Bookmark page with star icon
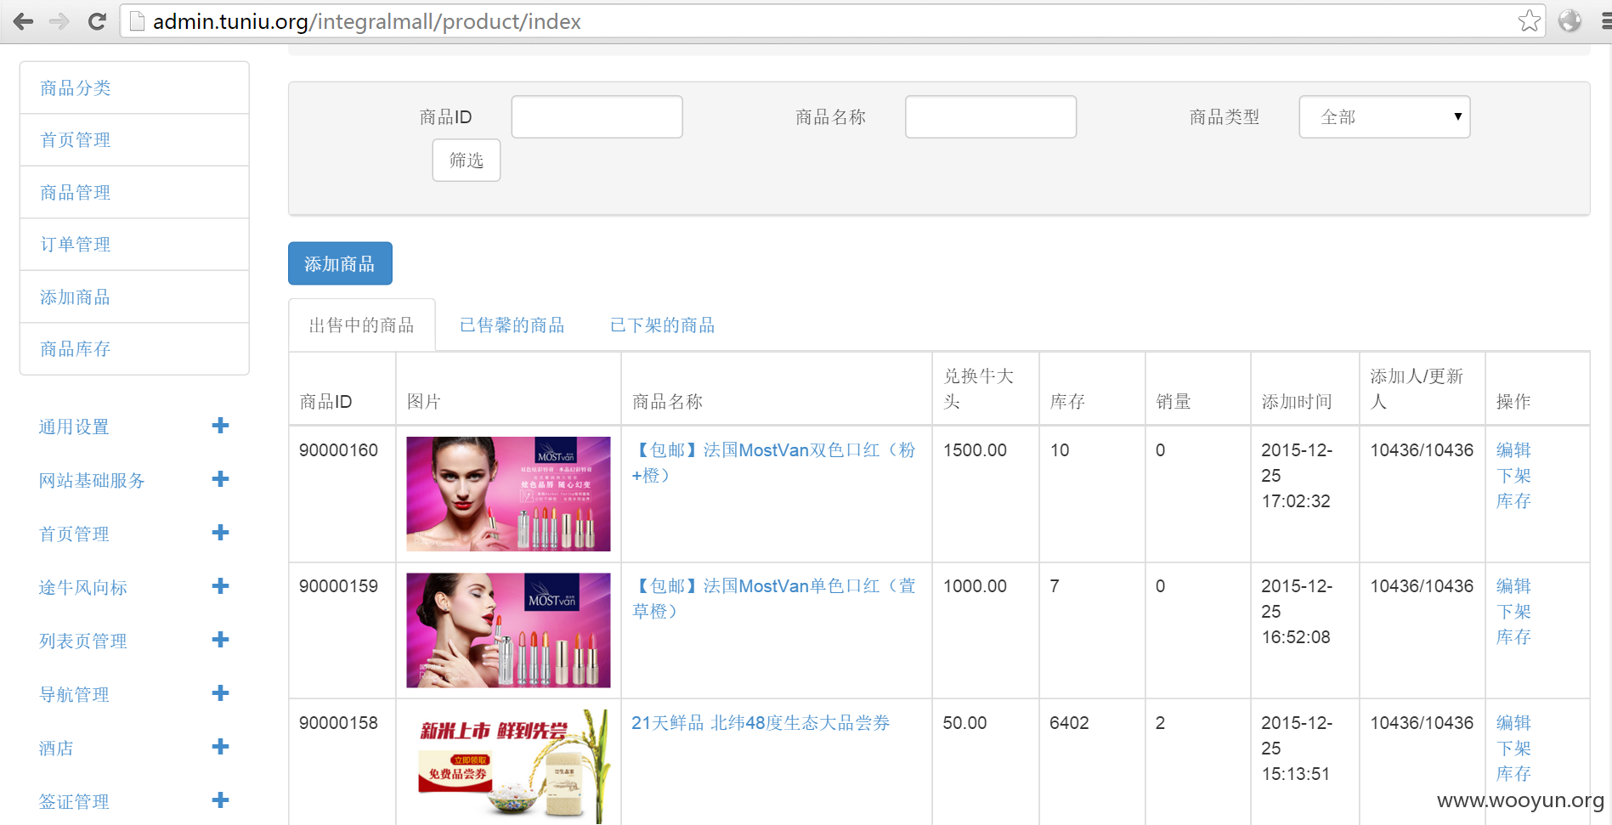 click(x=1529, y=21)
